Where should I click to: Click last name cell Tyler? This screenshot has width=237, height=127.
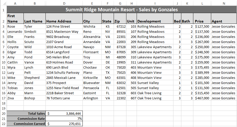coord(35,27)
